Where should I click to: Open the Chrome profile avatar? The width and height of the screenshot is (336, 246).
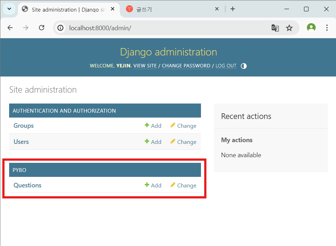click(311, 28)
